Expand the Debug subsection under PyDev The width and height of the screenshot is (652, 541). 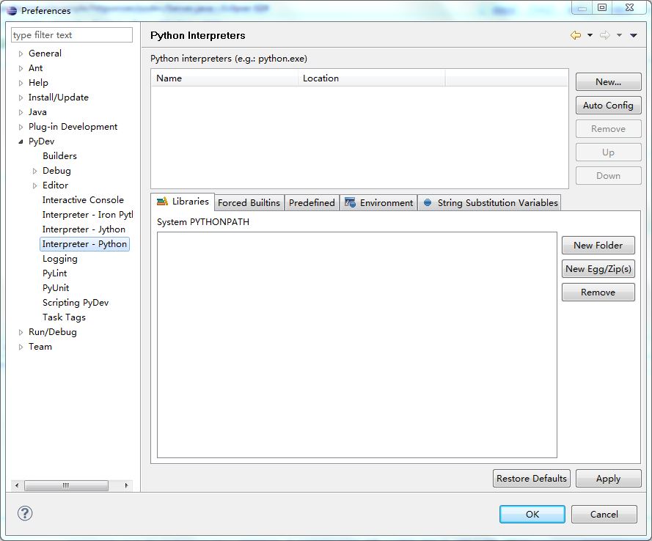34,171
